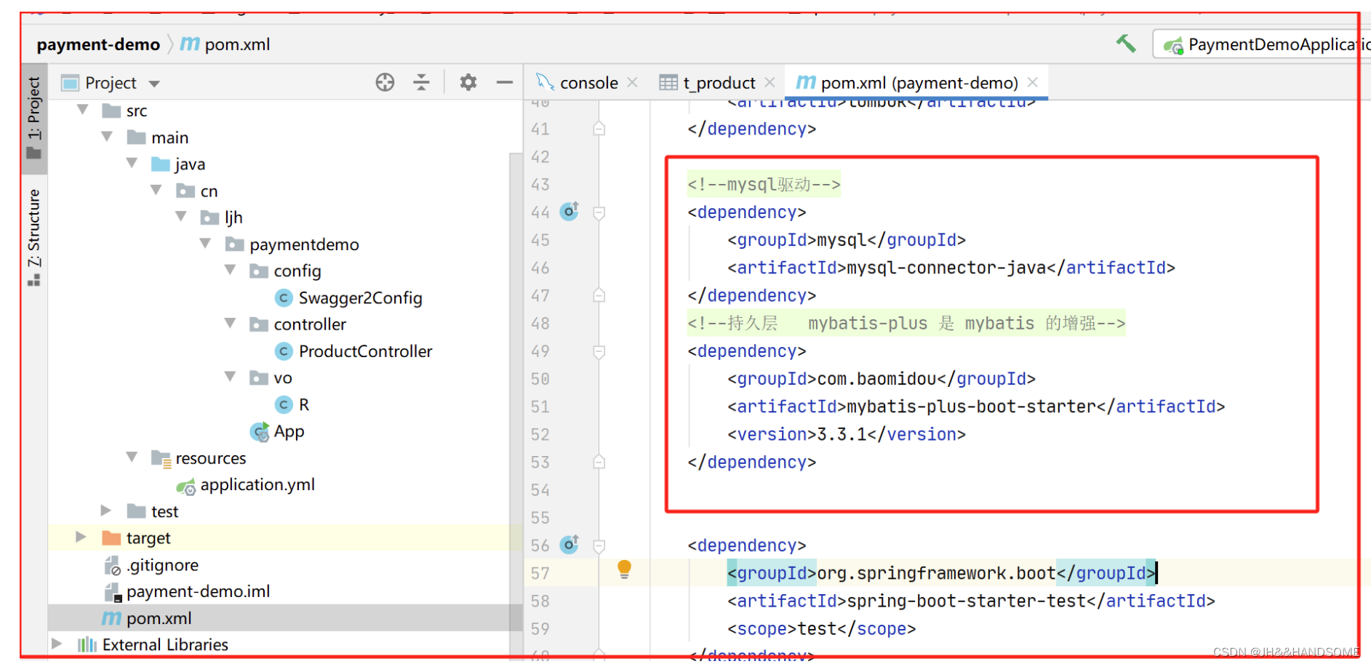1371x664 pixels.
Task: Click the mysql-connector-java artifactId text
Action: 947,268
